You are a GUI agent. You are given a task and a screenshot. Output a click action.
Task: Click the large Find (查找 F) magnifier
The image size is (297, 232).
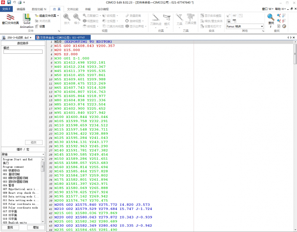click(x=271, y=21)
